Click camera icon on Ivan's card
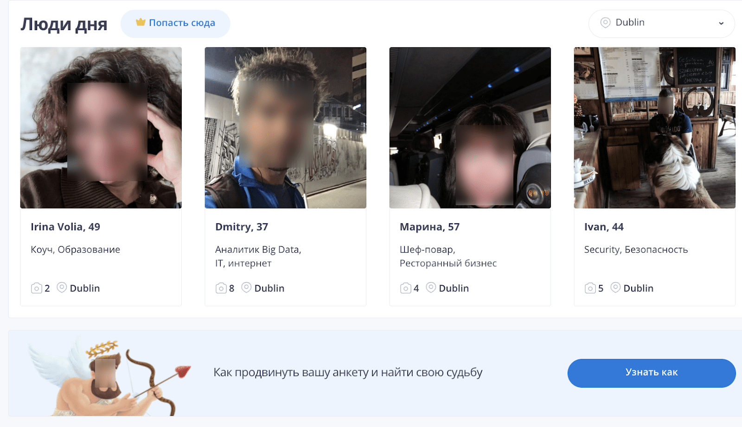The height and width of the screenshot is (427, 742). tap(590, 288)
